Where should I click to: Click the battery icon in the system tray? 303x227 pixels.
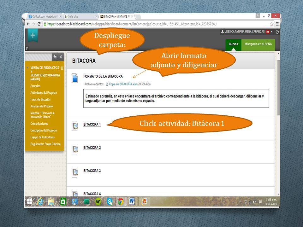[246, 202]
